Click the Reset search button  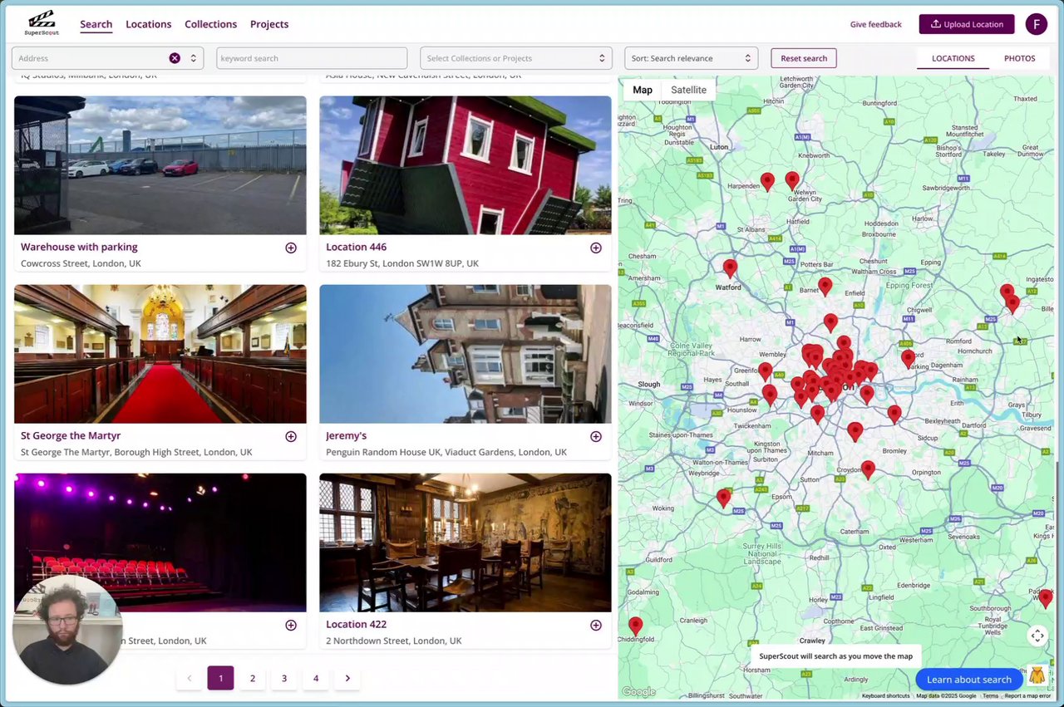[x=804, y=58]
